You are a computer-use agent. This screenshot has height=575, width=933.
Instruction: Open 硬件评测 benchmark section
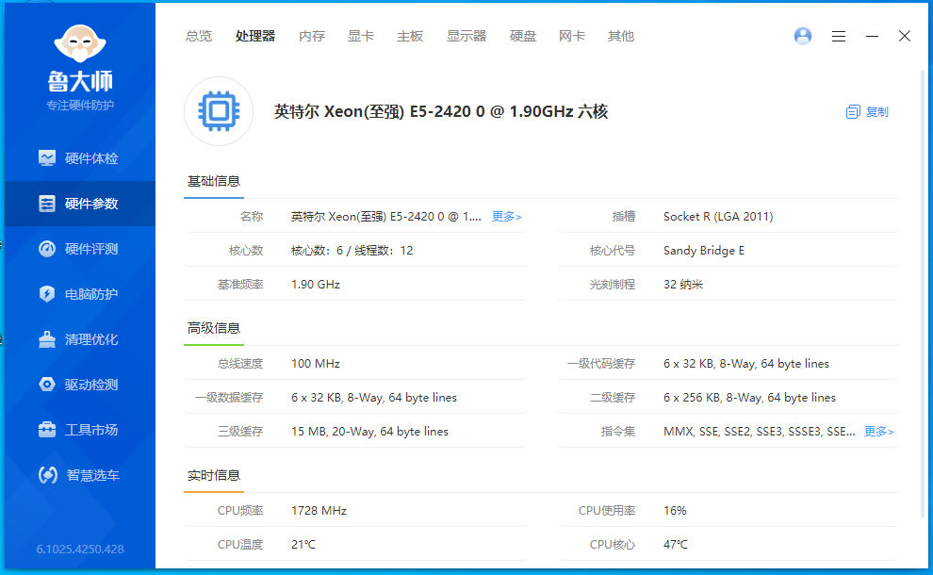(80, 249)
